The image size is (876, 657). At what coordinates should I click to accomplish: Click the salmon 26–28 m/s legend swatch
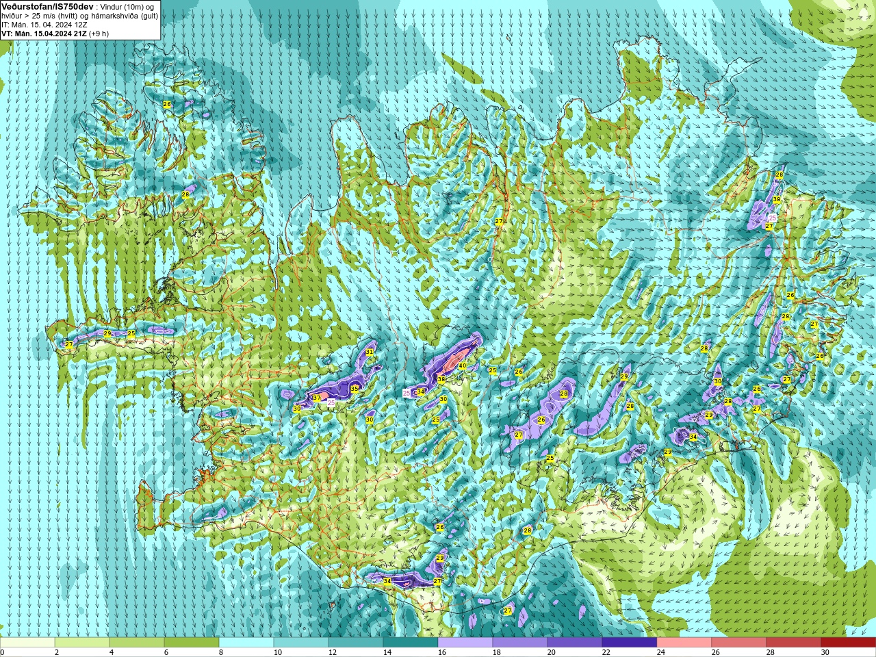pos(739,643)
